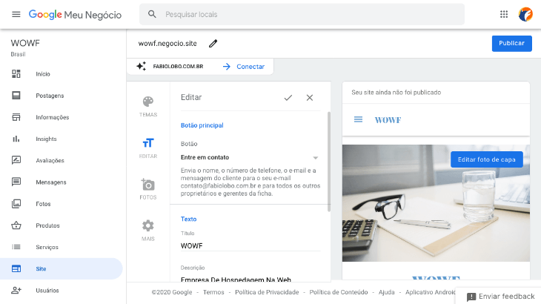Screen dimensions: 541x304
Task: Edit the wowf.negocio.site address pencil
Action: 213,44
